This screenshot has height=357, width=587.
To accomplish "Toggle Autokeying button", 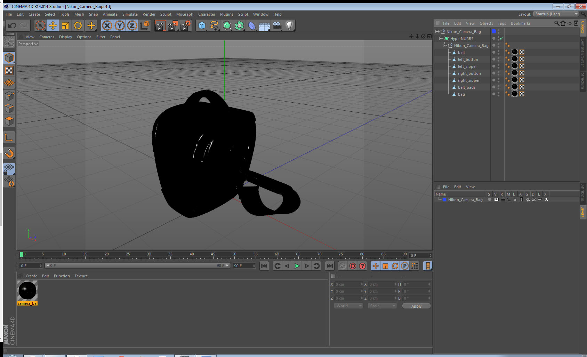I will pos(353,266).
